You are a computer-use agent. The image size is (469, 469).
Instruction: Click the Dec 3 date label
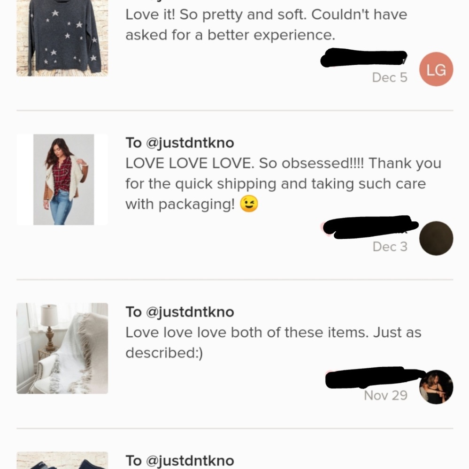(x=390, y=247)
